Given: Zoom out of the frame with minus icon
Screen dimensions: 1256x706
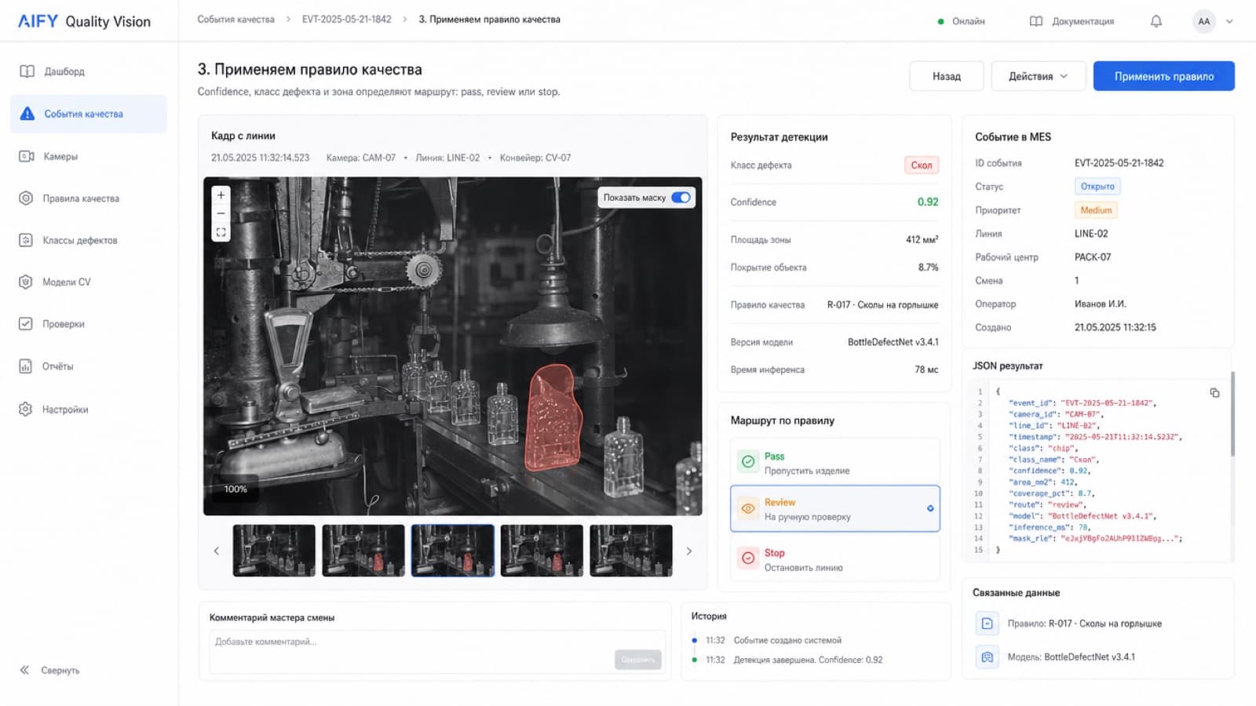Looking at the screenshot, I should point(221,213).
